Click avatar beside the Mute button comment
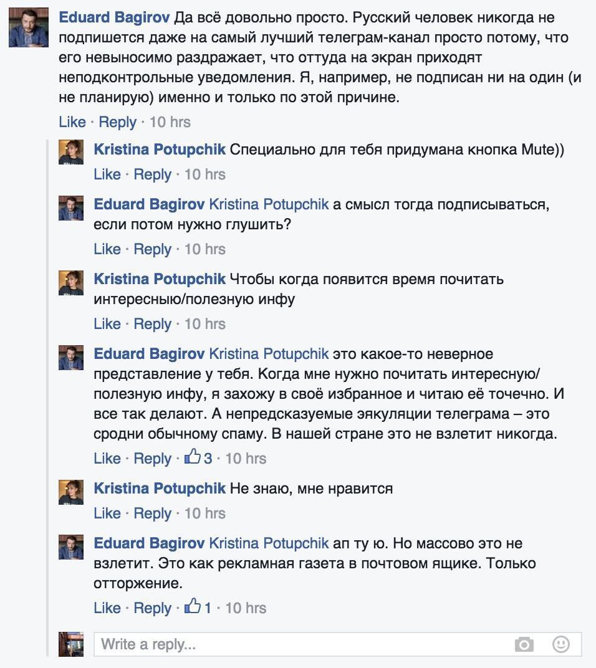Image resolution: width=596 pixels, height=668 pixels. tap(70, 151)
